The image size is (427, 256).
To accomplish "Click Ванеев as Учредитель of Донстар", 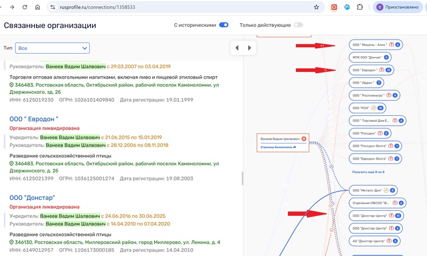I will click(x=70, y=216).
